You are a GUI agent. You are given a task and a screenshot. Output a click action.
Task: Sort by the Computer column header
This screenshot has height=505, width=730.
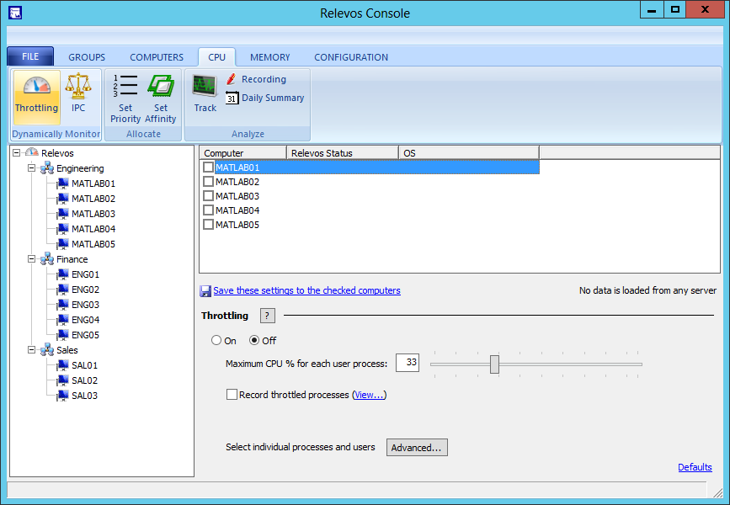click(x=243, y=152)
